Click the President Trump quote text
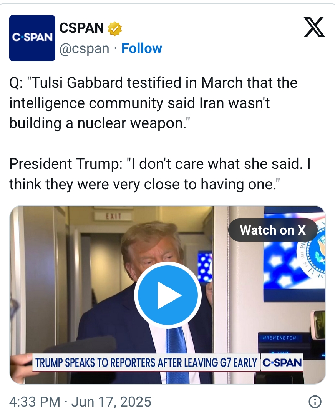Screen dimensions: 335x420 tap(160, 174)
